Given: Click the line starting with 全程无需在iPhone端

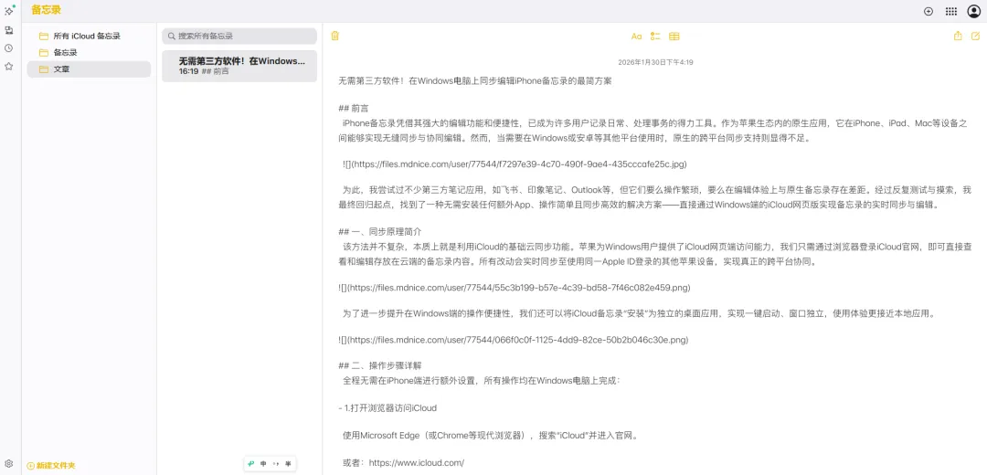Looking at the screenshot, I should (x=483, y=381).
